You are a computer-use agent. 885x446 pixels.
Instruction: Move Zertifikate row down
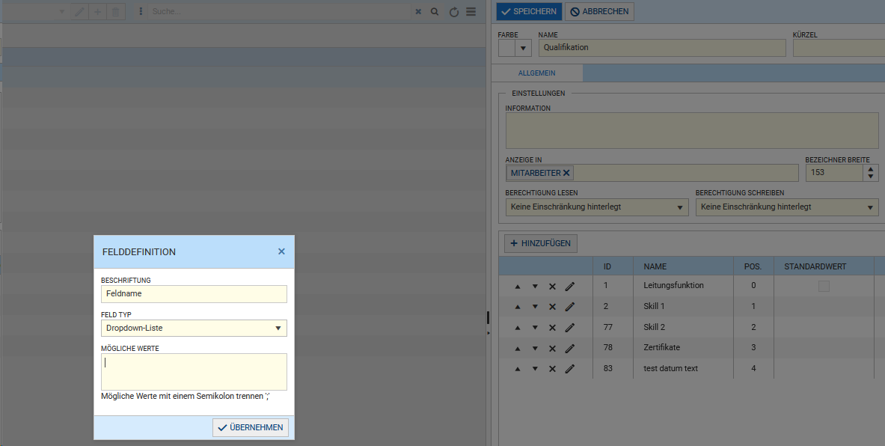coord(534,348)
